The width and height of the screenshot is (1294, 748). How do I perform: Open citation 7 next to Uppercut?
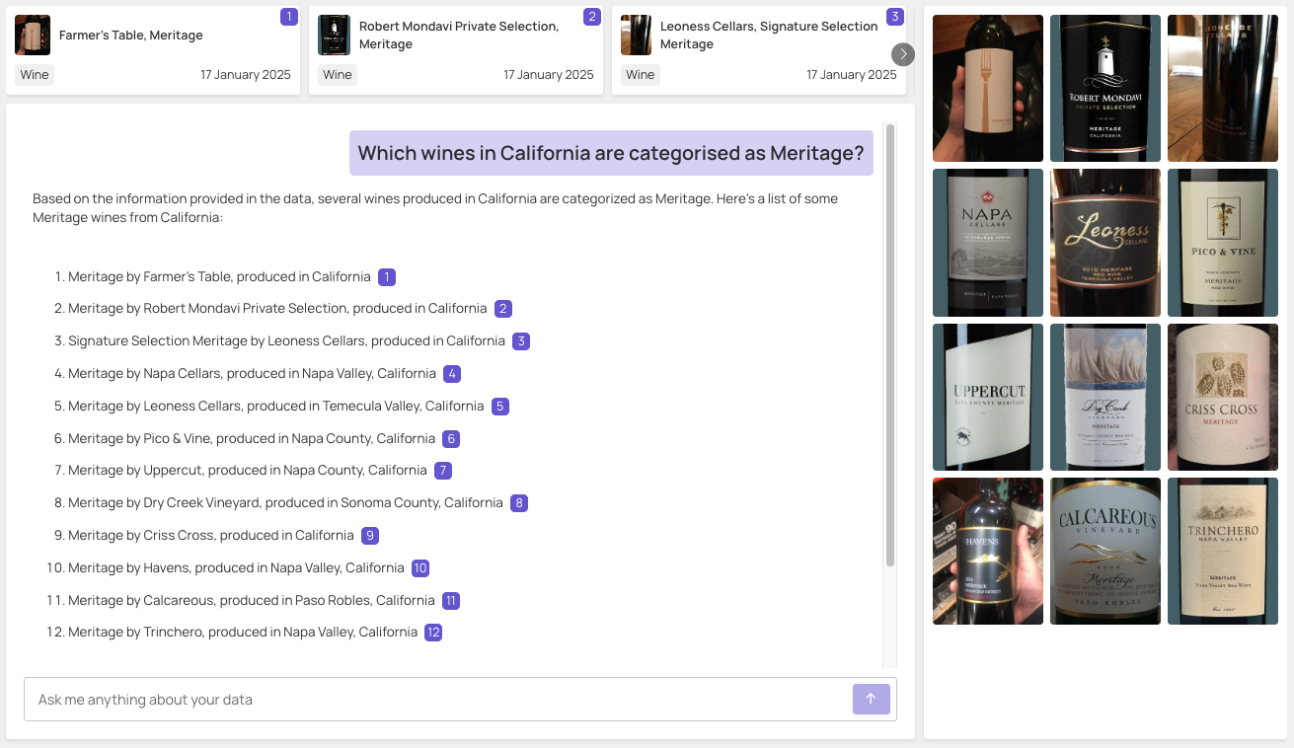pos(442,470)
